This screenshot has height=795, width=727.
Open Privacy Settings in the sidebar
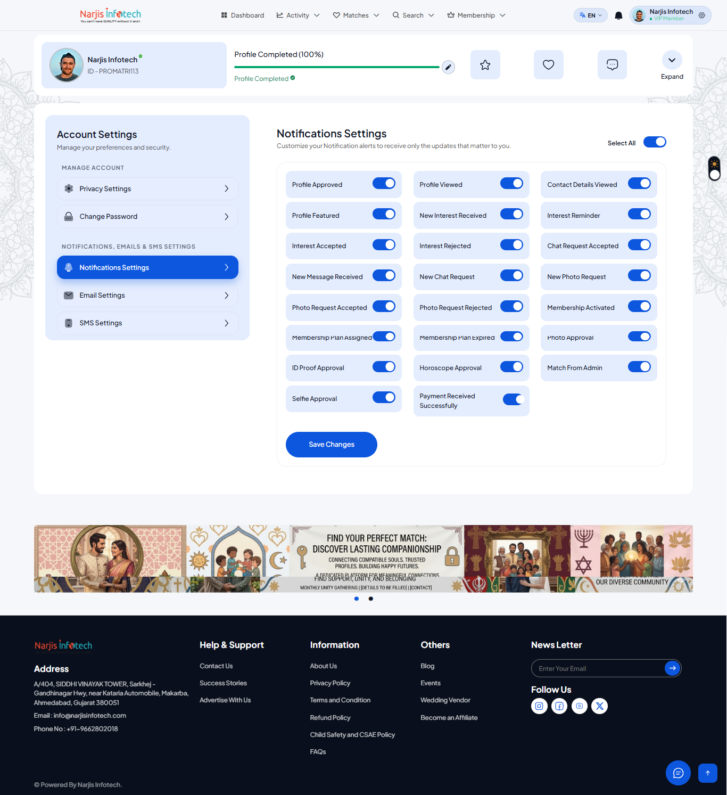pyautogui.click(x=147, y=188)
